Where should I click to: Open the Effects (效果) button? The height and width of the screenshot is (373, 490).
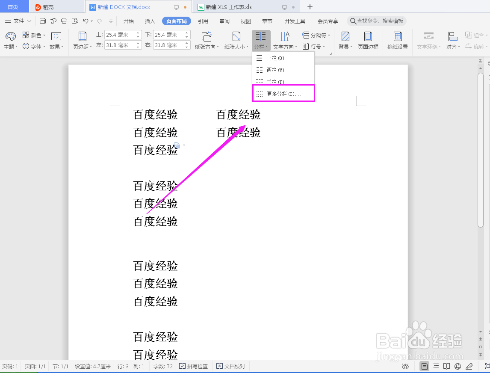pyautogui.click(x=56, y=41)
